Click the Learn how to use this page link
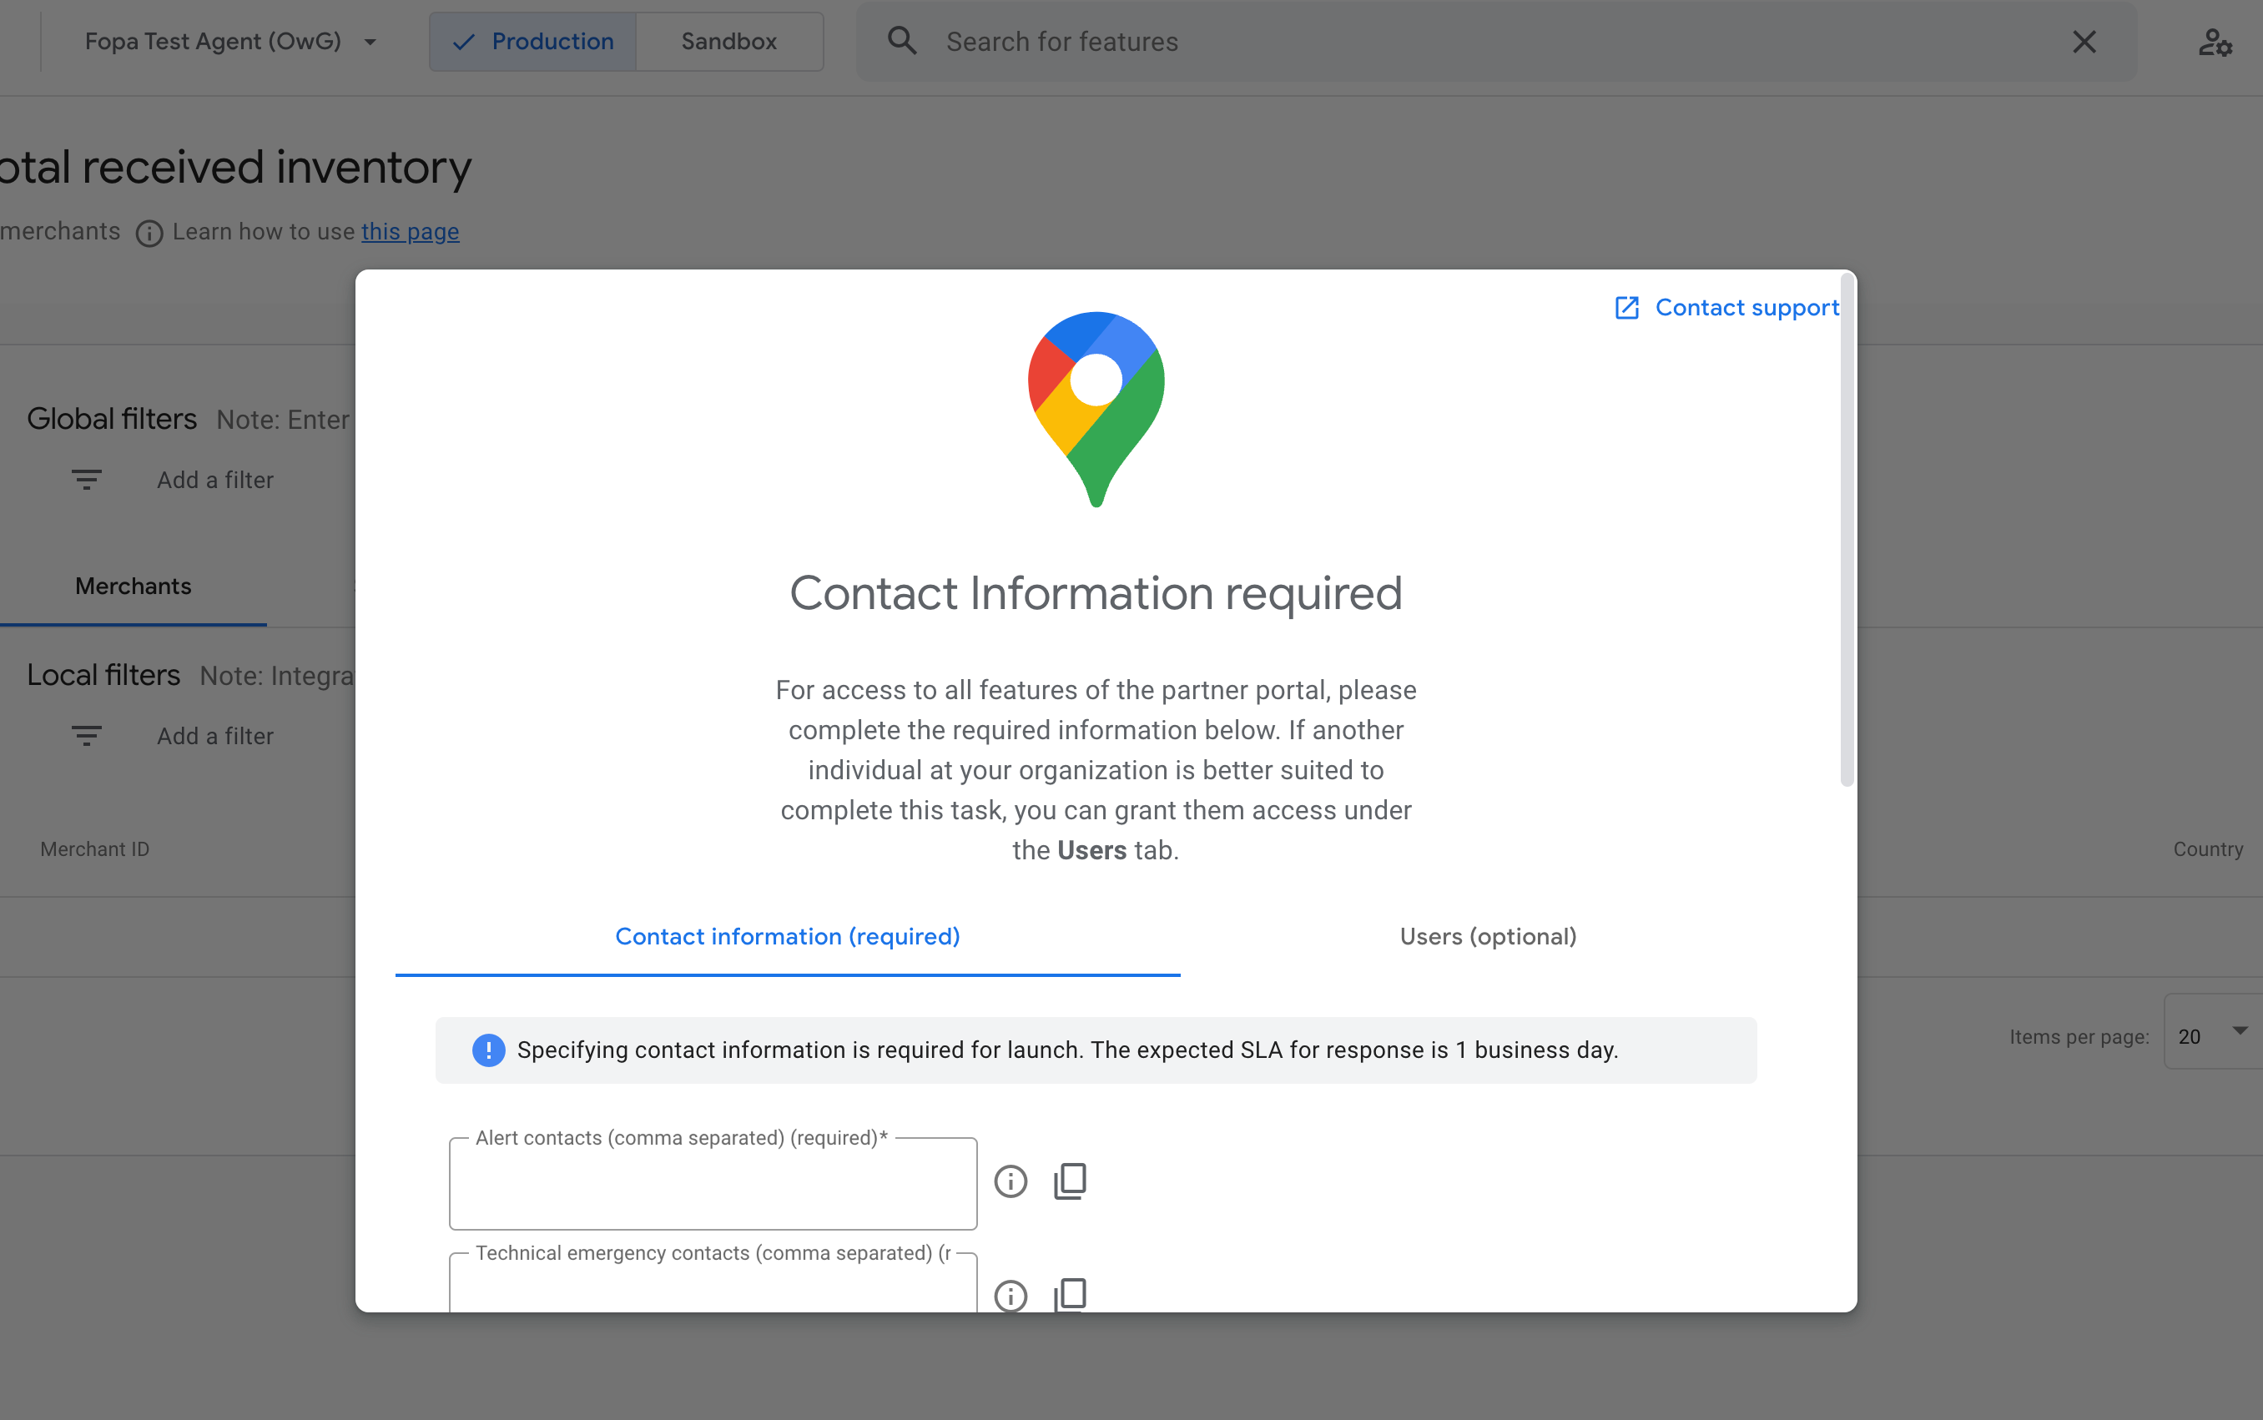2263x1420 pixels. [409, 230]
